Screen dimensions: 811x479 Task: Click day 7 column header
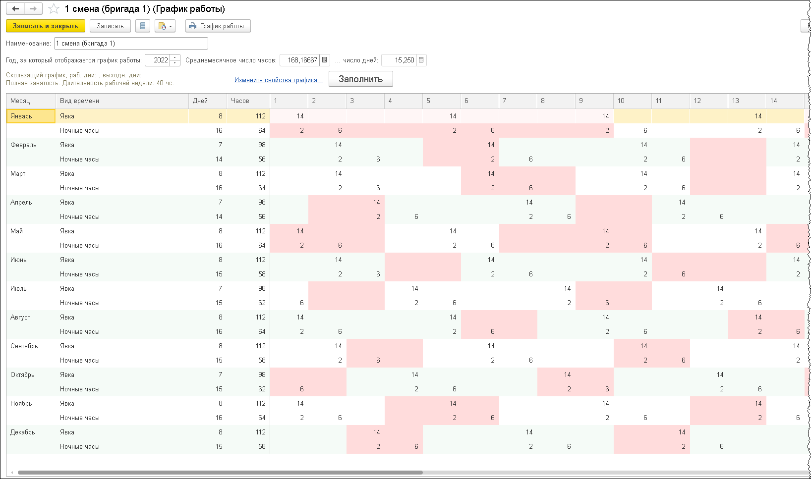tap(518, 101)
